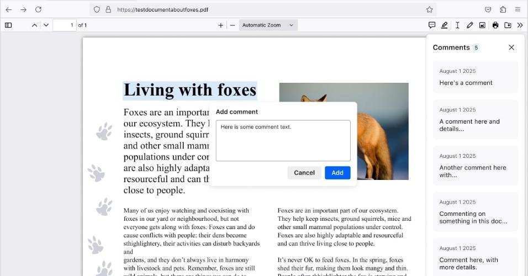The height and width of the screenshot is (276, 528).
Task: Bookmark page with star icon
Action: pos(429,9)
